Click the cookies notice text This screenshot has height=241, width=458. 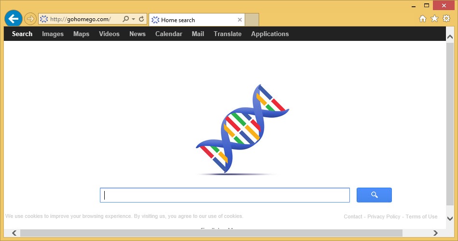click(124, 216)
